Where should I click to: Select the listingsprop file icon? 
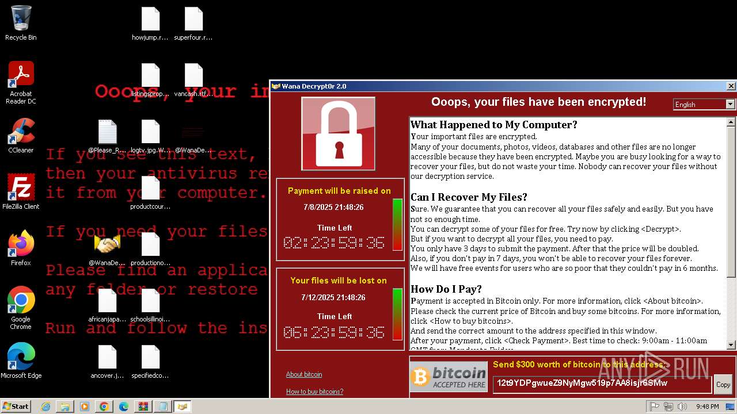tap(150, 80)
